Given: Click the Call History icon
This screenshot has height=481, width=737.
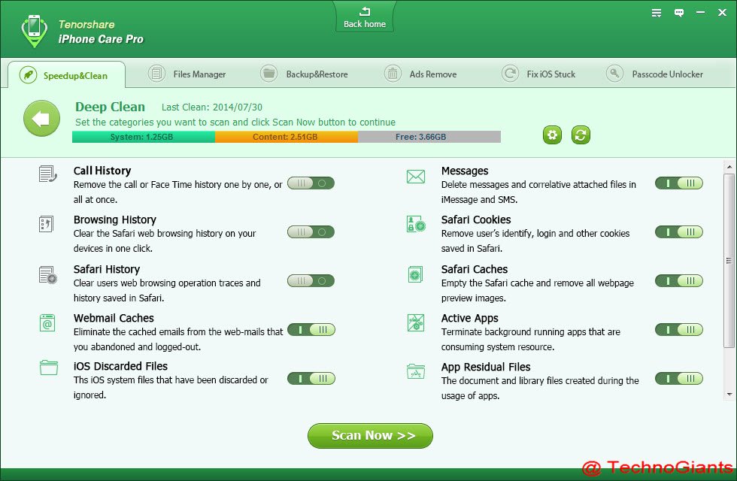Looking at the screenshot, I should [47, 174].
